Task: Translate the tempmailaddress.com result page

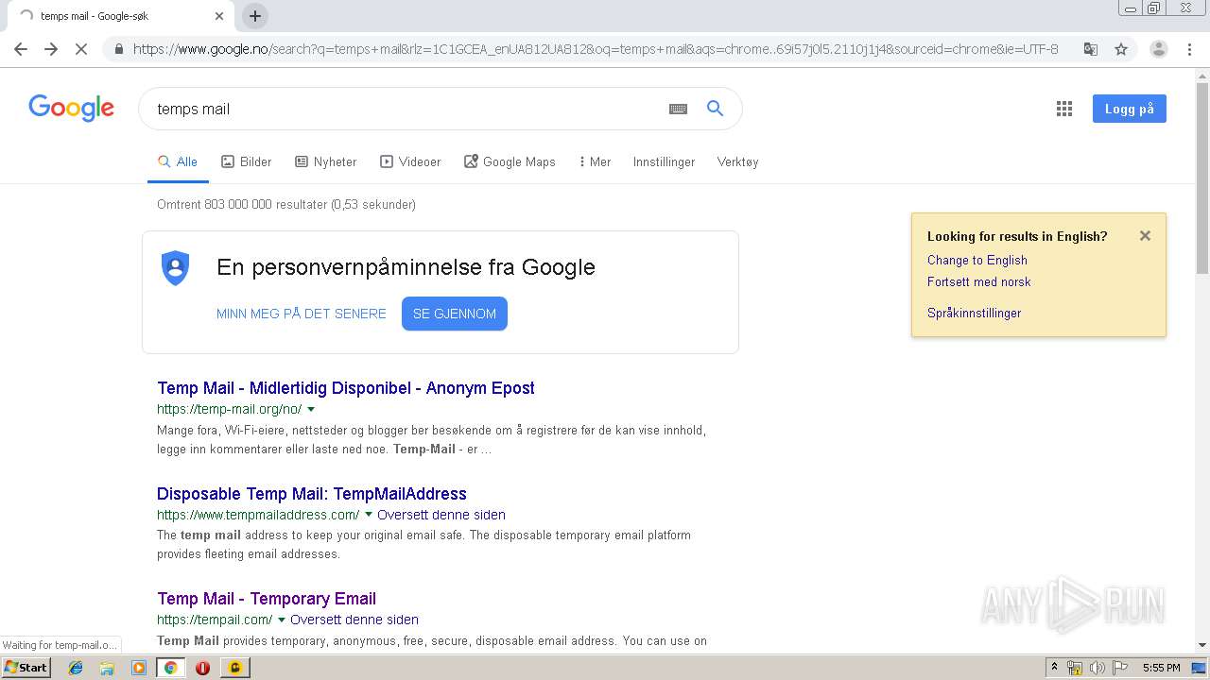Action: pyautogui.click(x=441, y=515)
